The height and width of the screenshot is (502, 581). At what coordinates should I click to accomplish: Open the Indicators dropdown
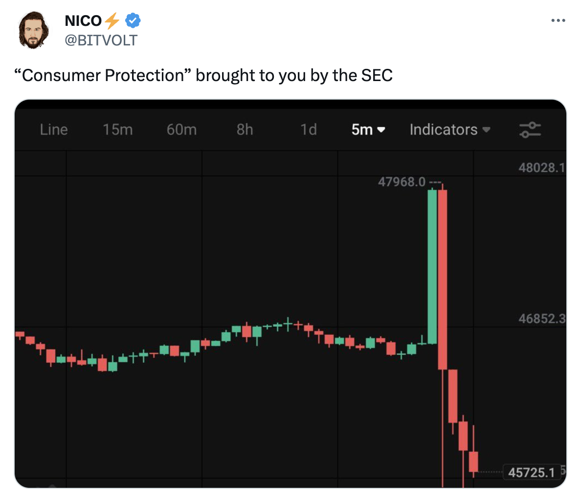(449, 129)
